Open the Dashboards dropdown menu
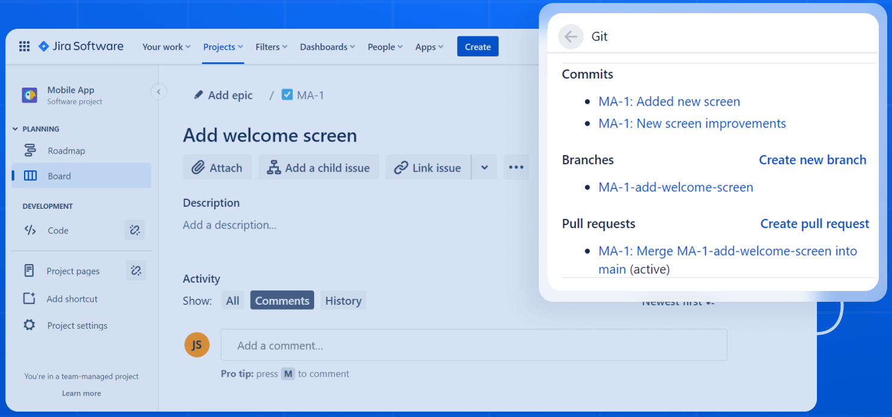The width and height of the screenshot is (892, 417). point(327,47)
